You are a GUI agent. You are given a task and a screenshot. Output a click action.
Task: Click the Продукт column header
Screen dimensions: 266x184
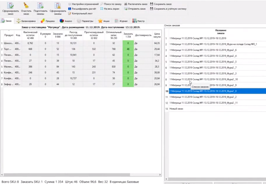pyautogui.click(x=9, y=35)
